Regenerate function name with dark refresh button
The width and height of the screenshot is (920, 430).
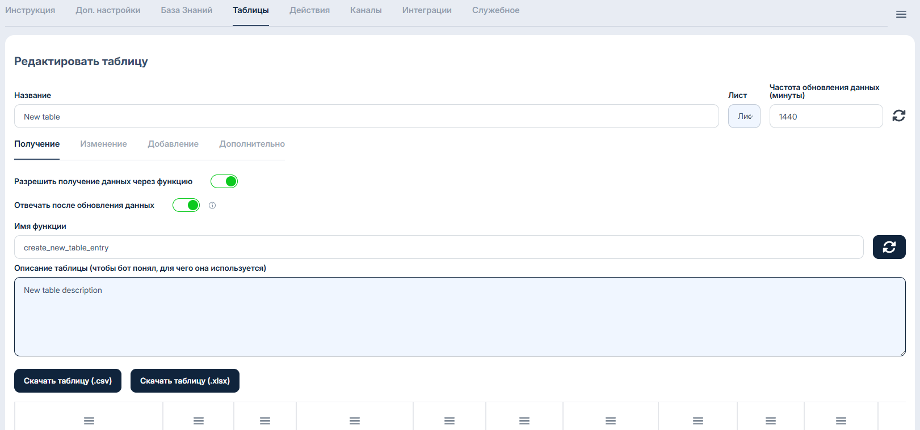pos(889,247)
